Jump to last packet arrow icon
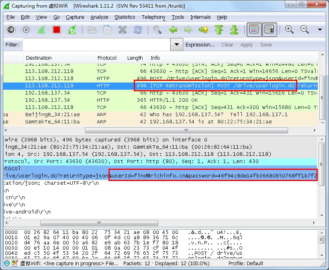Image resolution: width=329 pixels, height=270 pixels. pyautogui.click(x=234, y=30)
